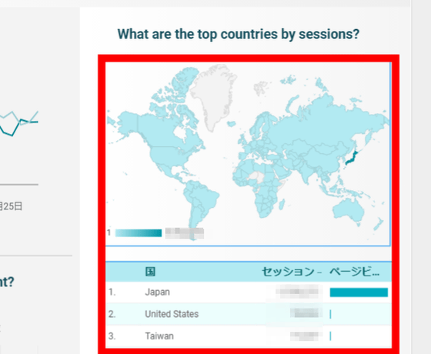Click row number 1 in the table
The image size is (431, 354).
click(x=112, y=292)
